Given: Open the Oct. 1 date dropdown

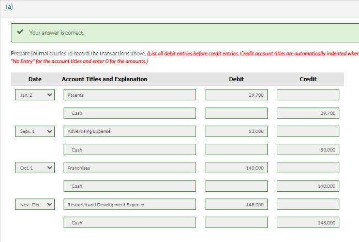Looking at the screenshot, I should coord(35,168).
